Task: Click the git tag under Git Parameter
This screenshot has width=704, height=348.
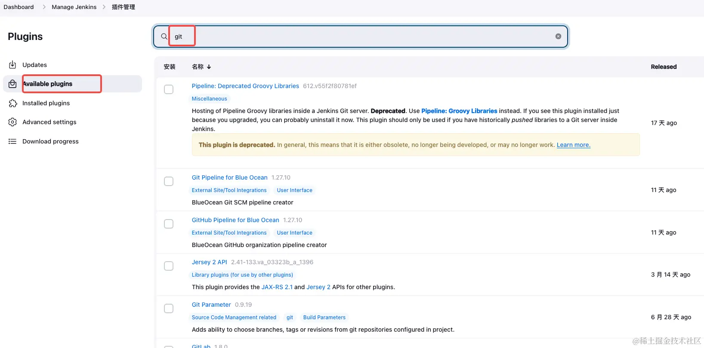Action: 290,317
